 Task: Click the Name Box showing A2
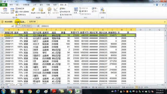pos(7,26)
